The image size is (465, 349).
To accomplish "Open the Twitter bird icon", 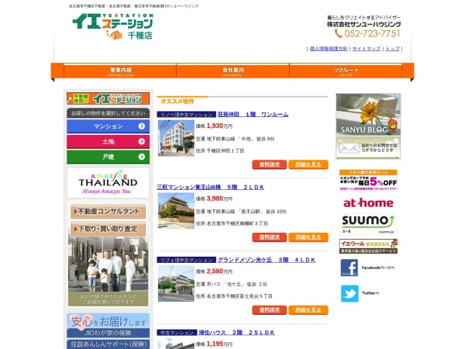I will [x=350, y=293].
